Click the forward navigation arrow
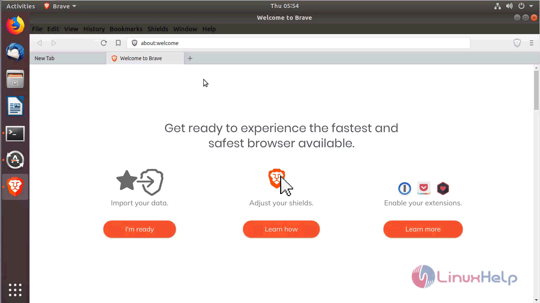The image size is (540, 303). click(x=54, y=43)
